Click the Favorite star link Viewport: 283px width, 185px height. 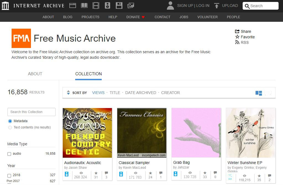click(245, 37)
